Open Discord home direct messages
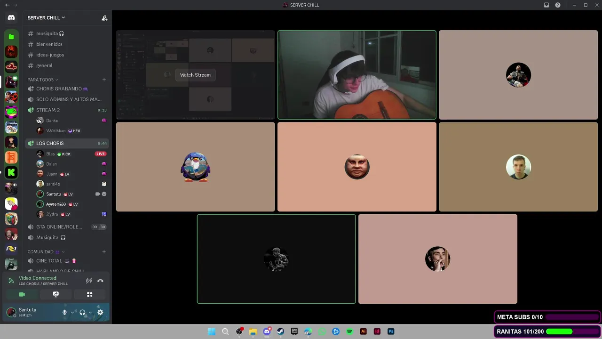The width and height of the screenshot is (602, 339). 11,18
